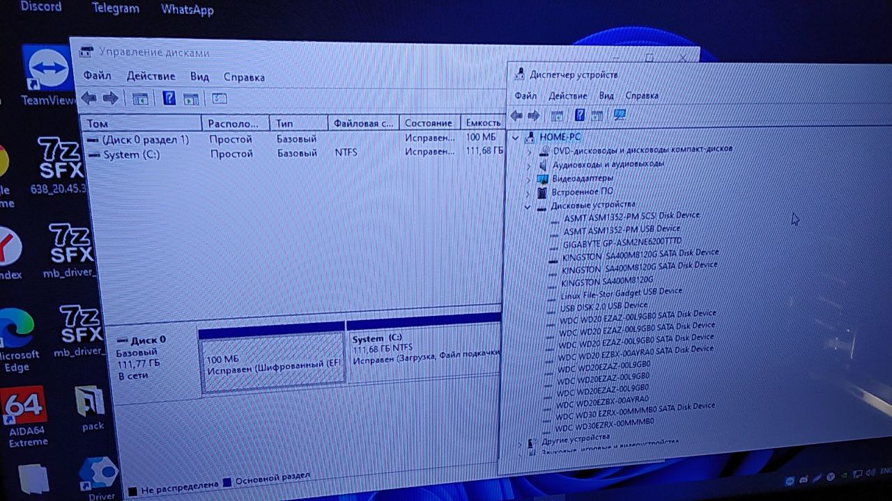Click Discord on the top bar
The height and width of the screenshot is (501, 892).
click(x=40, y=6)
